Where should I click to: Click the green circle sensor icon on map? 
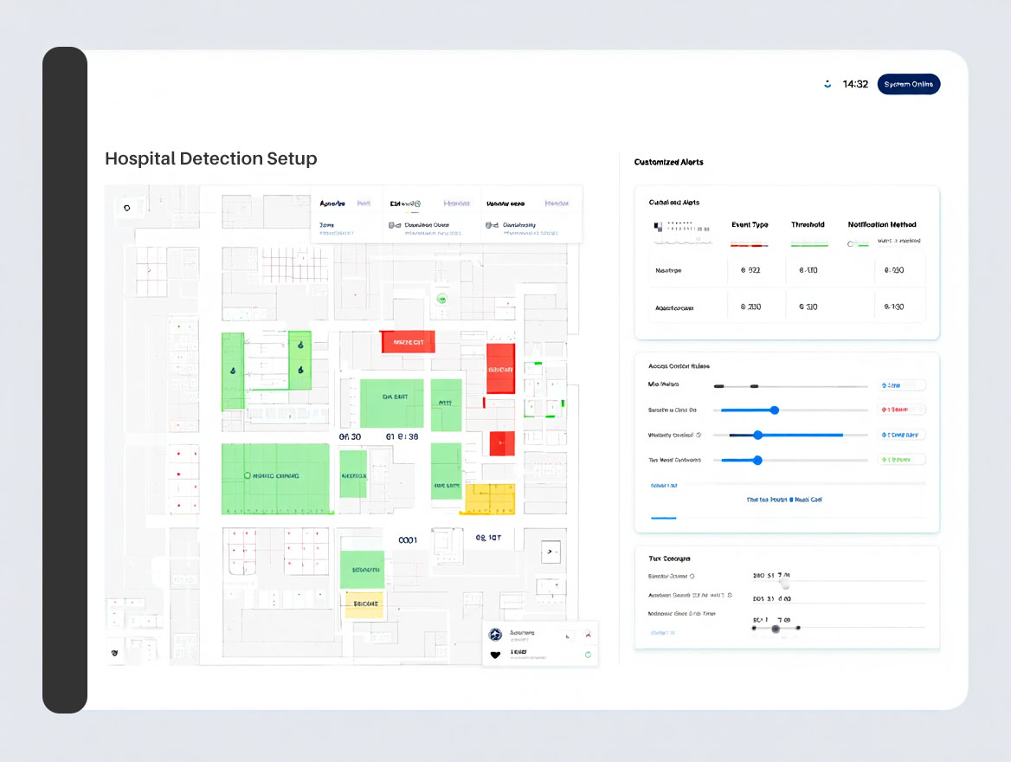tap(441, 299)
